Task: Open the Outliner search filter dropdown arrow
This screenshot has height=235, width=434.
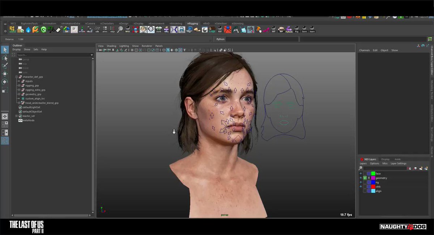Action: click(x=92, y=55)
